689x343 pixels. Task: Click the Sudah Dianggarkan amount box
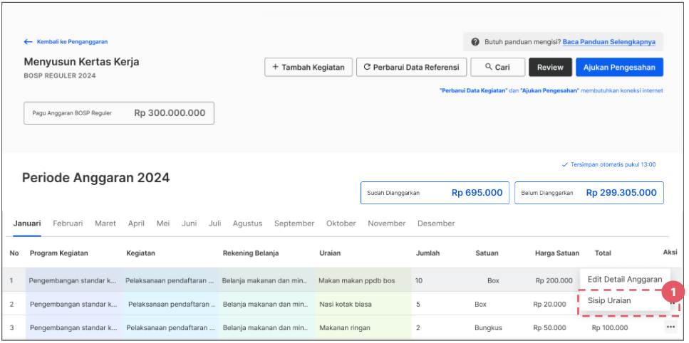(435, 193)
